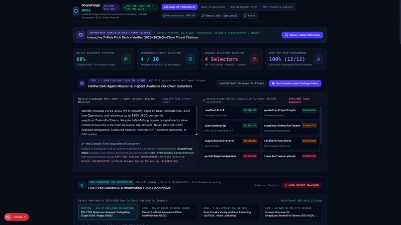401x225 pixels.
Task: Select the quoteExactInputSingle selector card
Action: pos(290,113)
